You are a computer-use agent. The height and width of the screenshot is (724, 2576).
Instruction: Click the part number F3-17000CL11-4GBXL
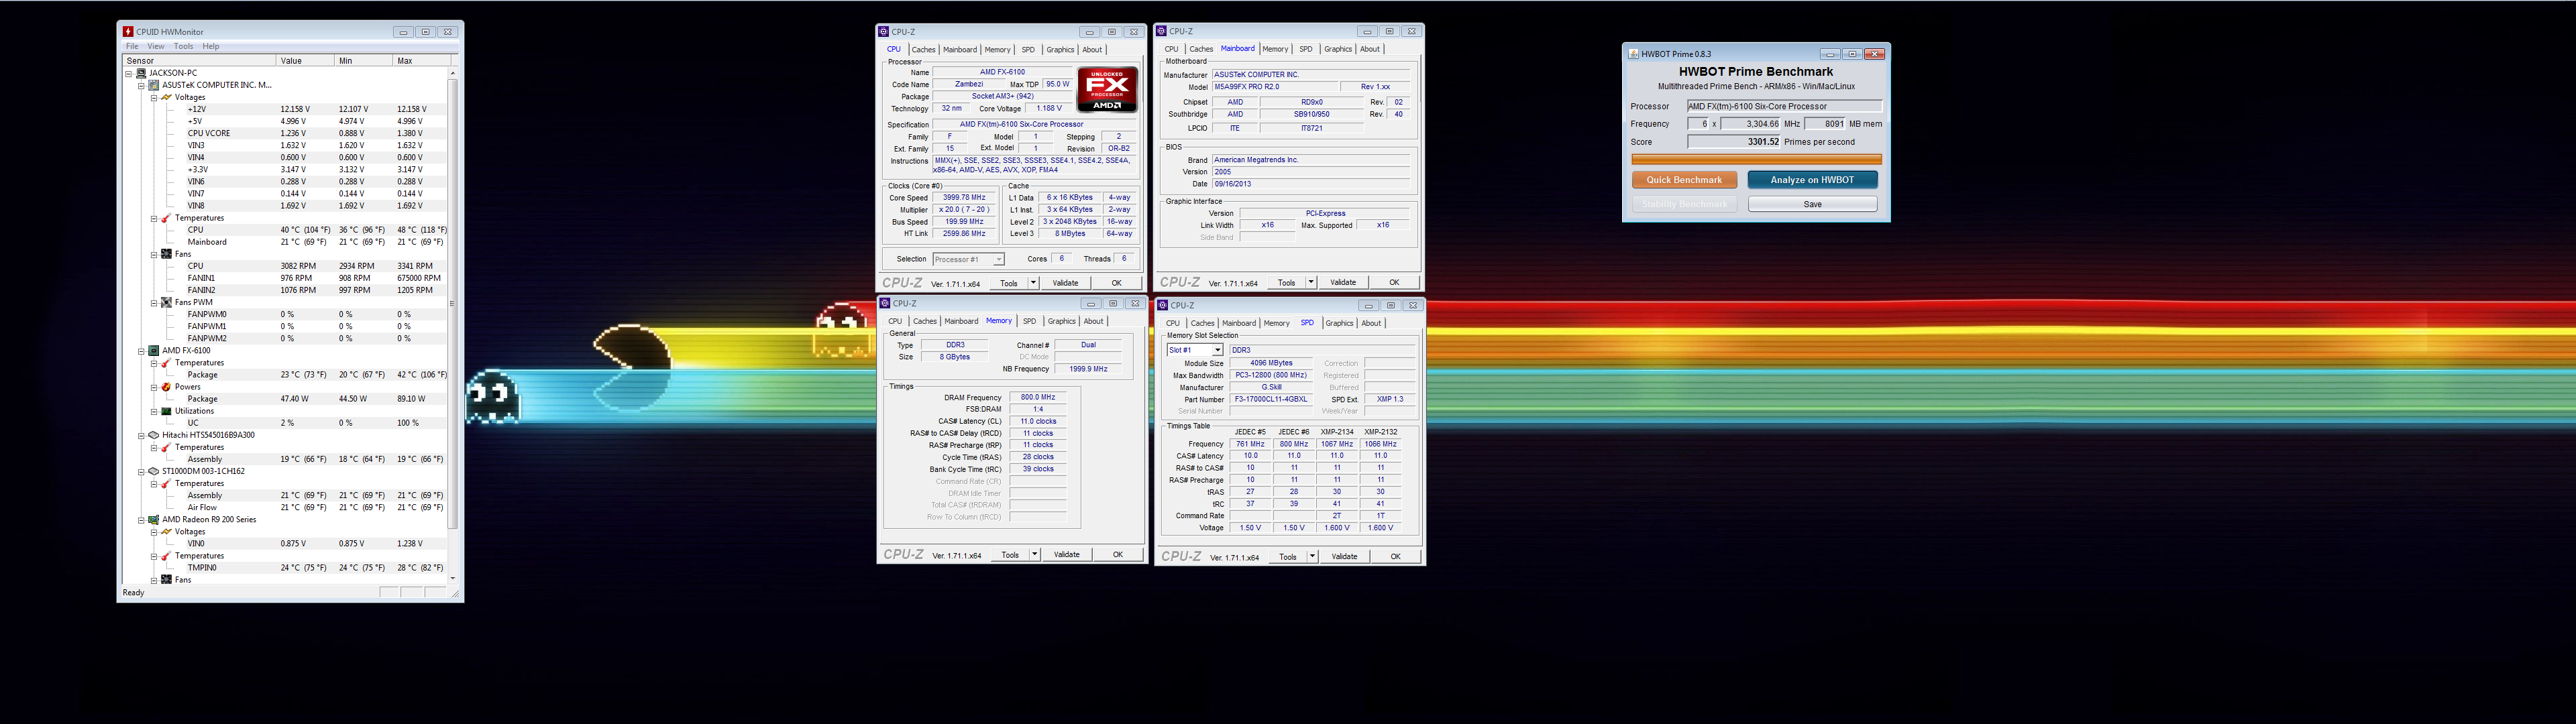(1271, 399)
